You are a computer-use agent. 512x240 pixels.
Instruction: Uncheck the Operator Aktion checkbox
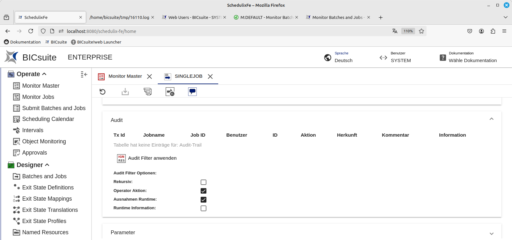204,191
